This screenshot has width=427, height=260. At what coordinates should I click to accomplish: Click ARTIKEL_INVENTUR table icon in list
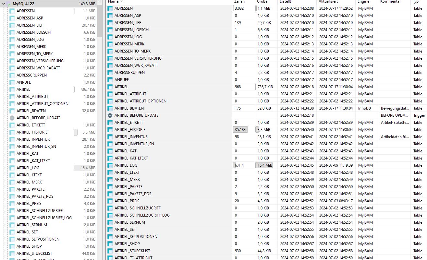(110, 137)
